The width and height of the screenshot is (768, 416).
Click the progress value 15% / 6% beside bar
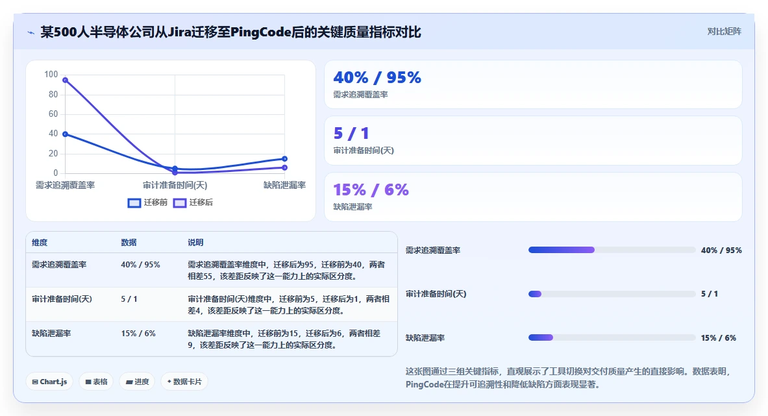tap(719, 337)
